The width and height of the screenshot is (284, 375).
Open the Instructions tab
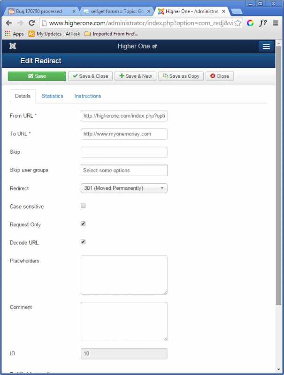tap(88, 96)
